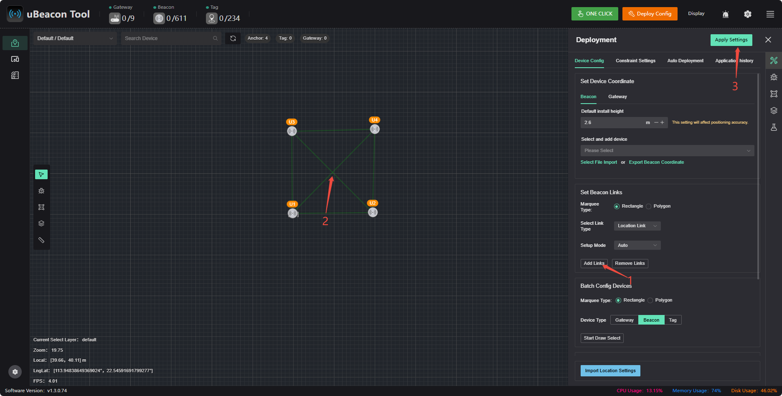Click the Gateway count icon

115,18
